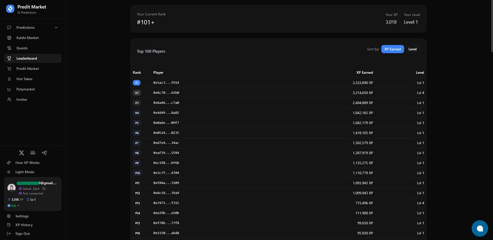Click the rank #10 badge
Viewport: 493px width, 240px height.
(x=137, y=173)
